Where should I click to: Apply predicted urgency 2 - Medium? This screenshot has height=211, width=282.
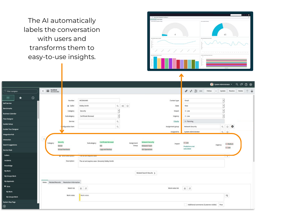pyautogui.click(x=229, y=144)
